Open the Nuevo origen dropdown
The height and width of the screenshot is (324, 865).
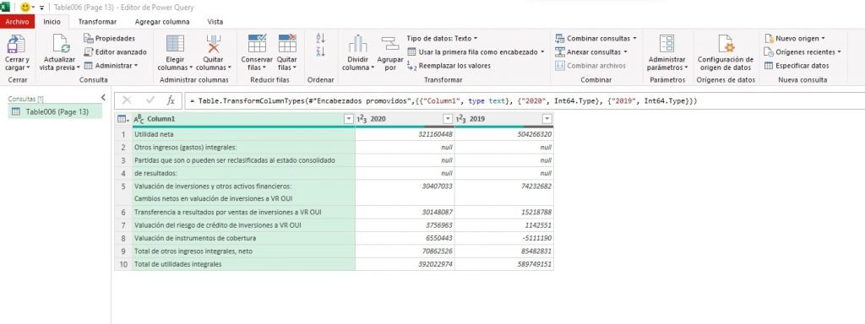coord(795,38)
